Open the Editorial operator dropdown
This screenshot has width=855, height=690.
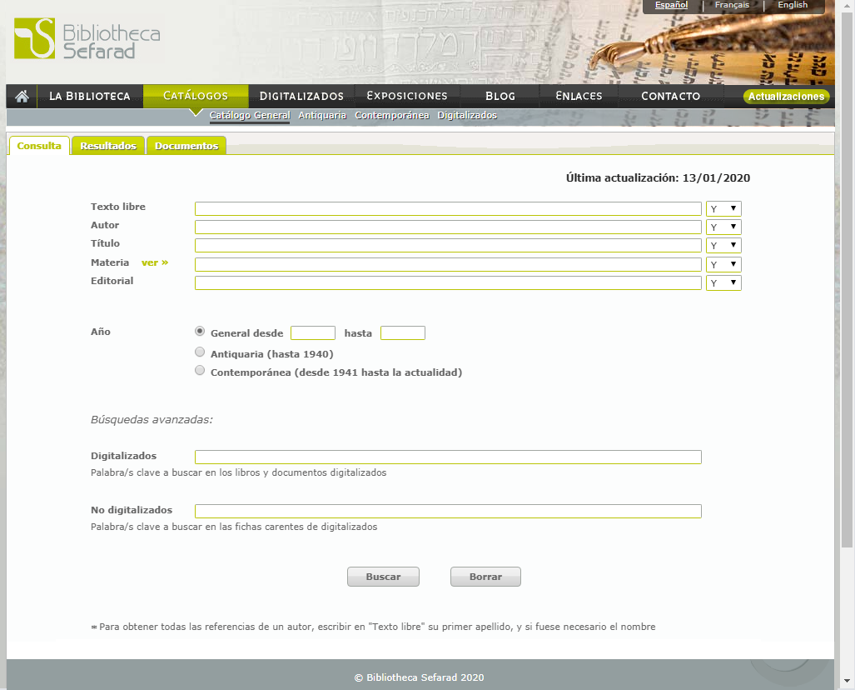coord(723,282)
